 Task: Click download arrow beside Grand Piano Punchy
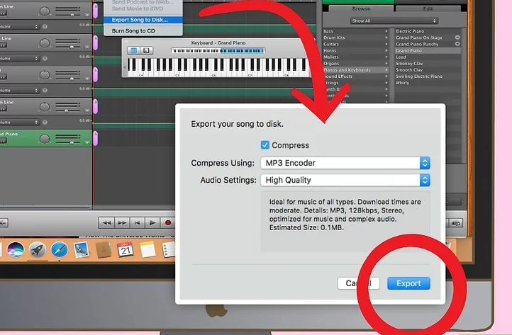click(457, 44)
